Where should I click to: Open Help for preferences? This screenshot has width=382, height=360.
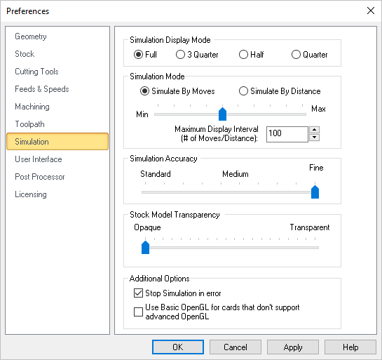[x=350, y=347]
